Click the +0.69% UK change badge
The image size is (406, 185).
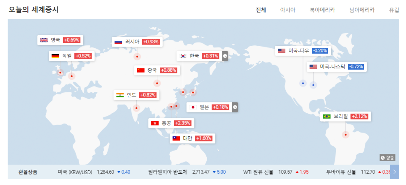tap(72, 40)
